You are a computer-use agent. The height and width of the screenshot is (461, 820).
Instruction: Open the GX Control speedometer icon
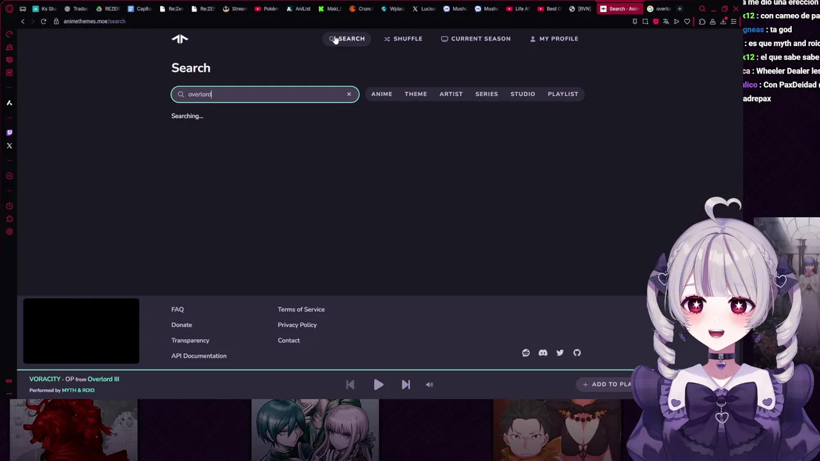pyautogui.click(x=9, y=35)
